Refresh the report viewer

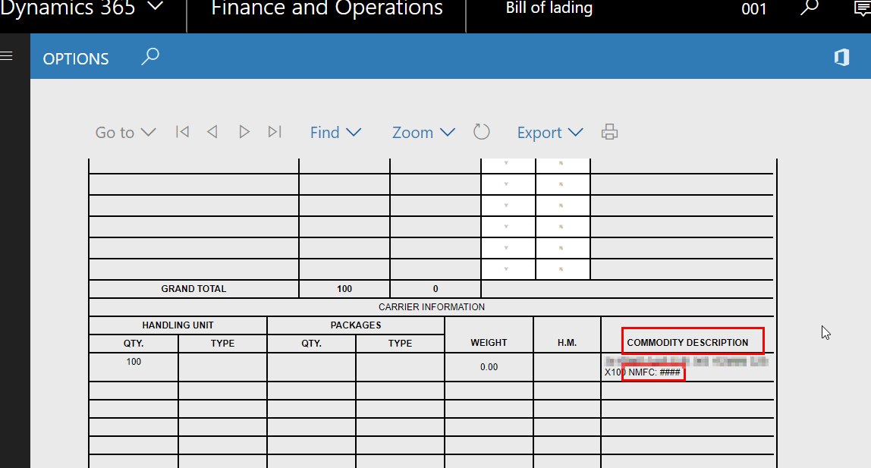[482, 132]
